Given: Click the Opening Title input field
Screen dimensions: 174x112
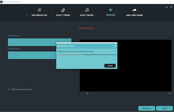Looking at the screenshot, I should tap(40, 42).
